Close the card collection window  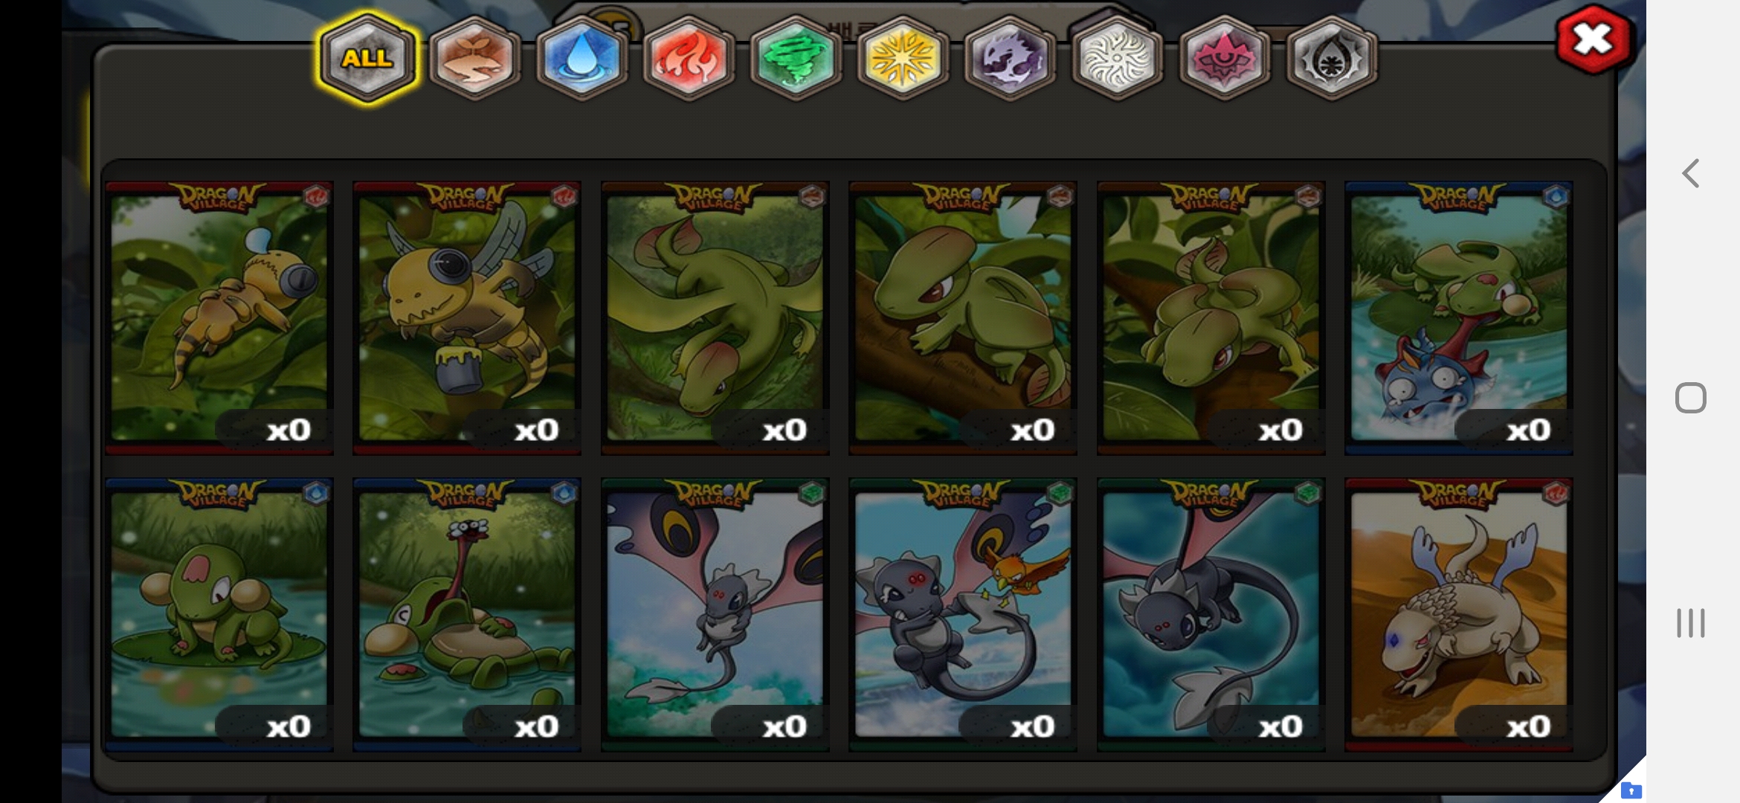point(1594,39)
